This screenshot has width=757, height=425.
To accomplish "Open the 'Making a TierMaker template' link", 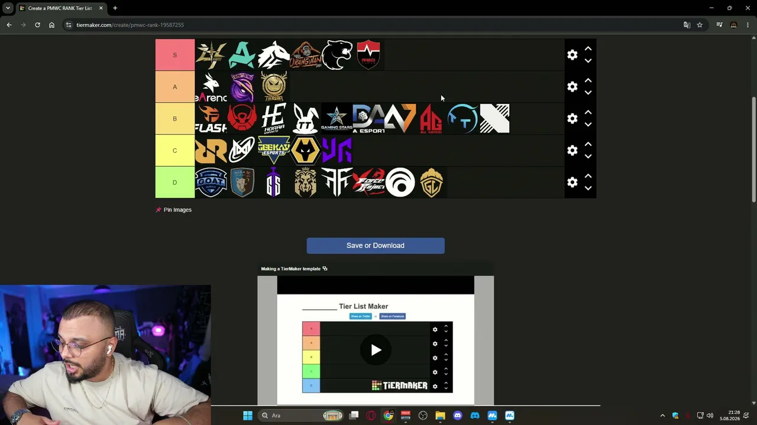I will (295, 269).
